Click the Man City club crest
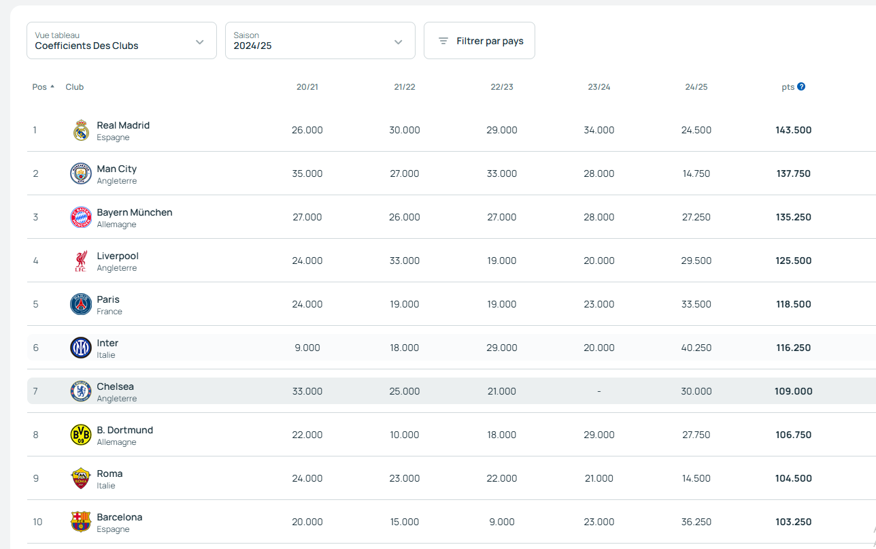Screen dimensions: 876x549 click(x=81, y=173)
